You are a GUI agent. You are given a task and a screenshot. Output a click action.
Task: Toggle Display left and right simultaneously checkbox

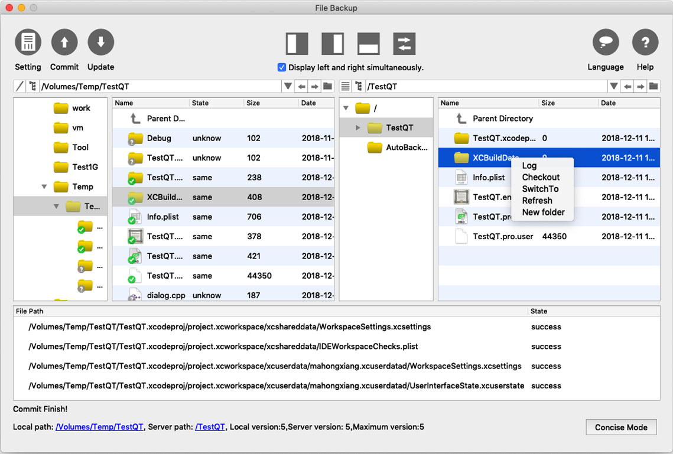(x=282, y=67)
